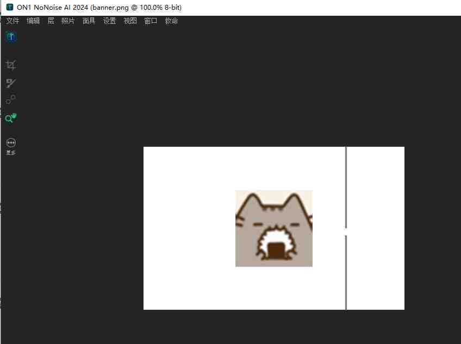Click the cat picture on the canvas
The image size is (461, 344).
pyautogui.click(x=274, y=228)
